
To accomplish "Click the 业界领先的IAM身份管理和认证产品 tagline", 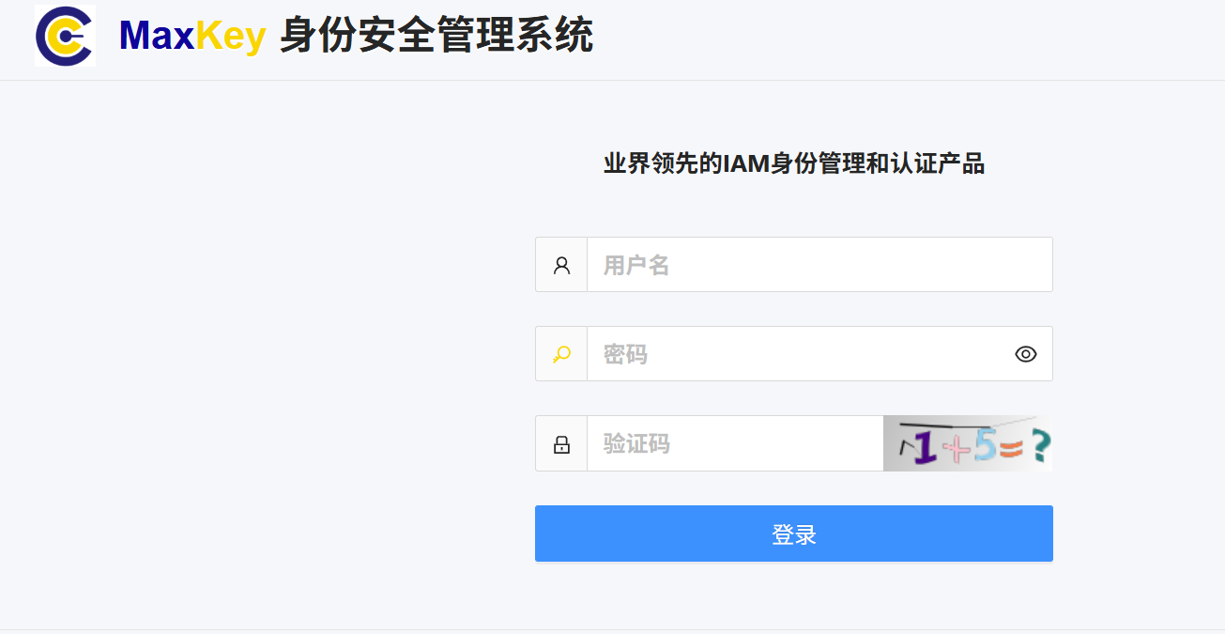I will [x=794, y=164].
